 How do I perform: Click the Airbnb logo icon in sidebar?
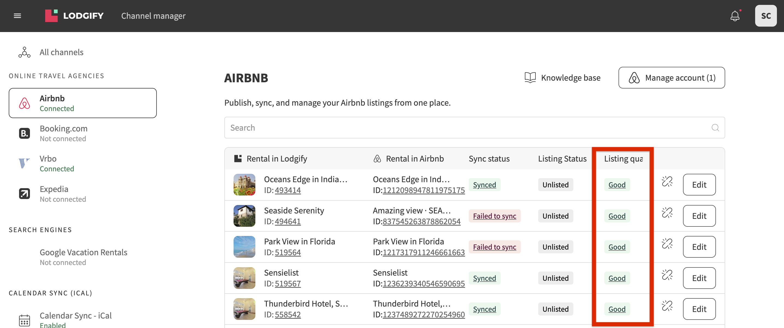point(24,103)
